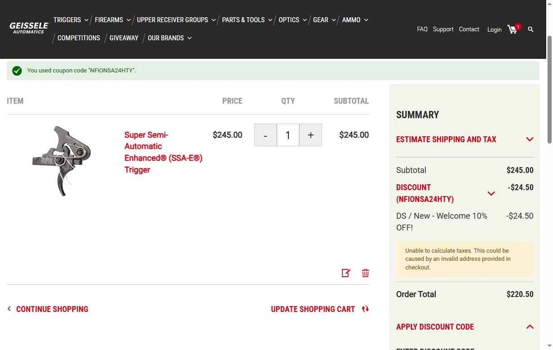Click the Geissele Automatics logo
Screen dimensions: 553x350
pyautogui.click(x=29, y=28)
